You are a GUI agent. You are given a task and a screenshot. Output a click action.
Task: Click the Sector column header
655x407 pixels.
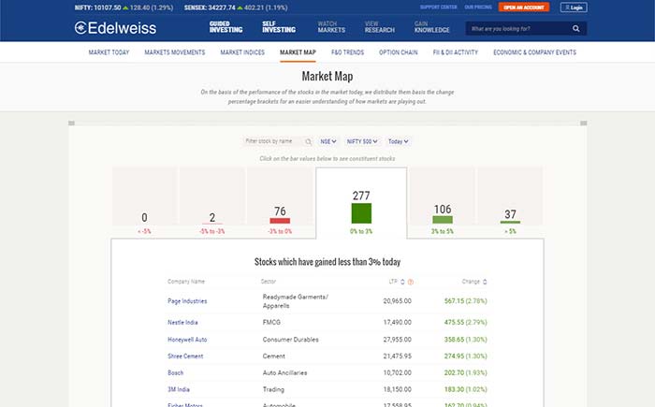[x=269, y=282]
